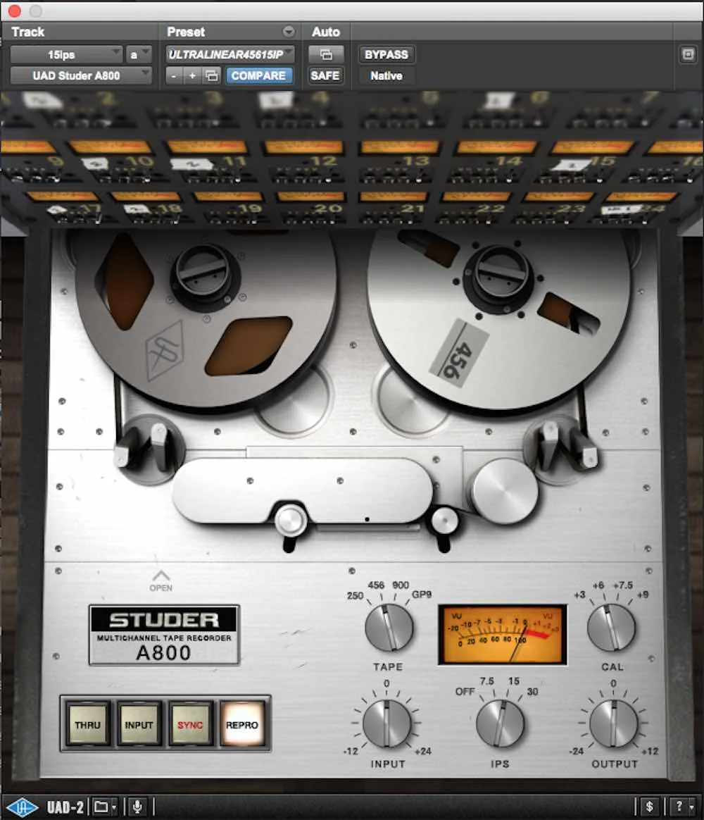Click the IPS tape speed knob
This screenshot has height=820, width=704.
pyautogui.click(x=500, y=723)
